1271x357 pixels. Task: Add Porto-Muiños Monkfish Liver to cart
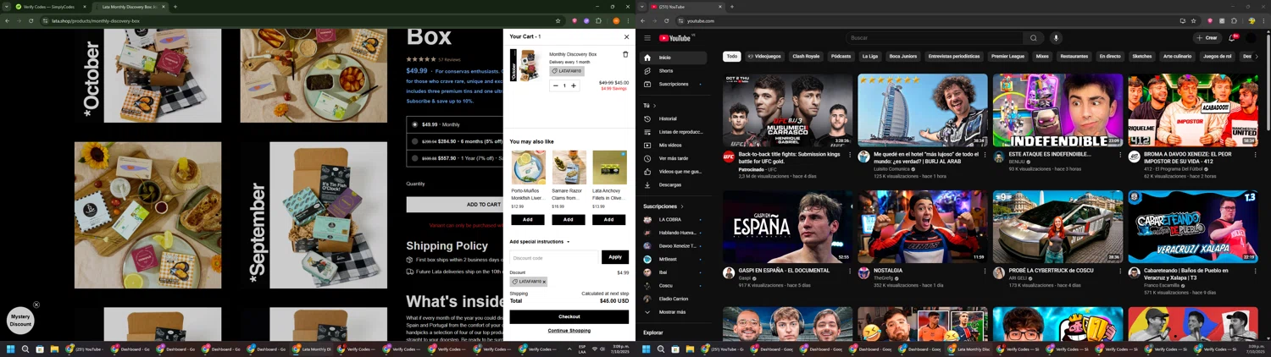[528, 219]
